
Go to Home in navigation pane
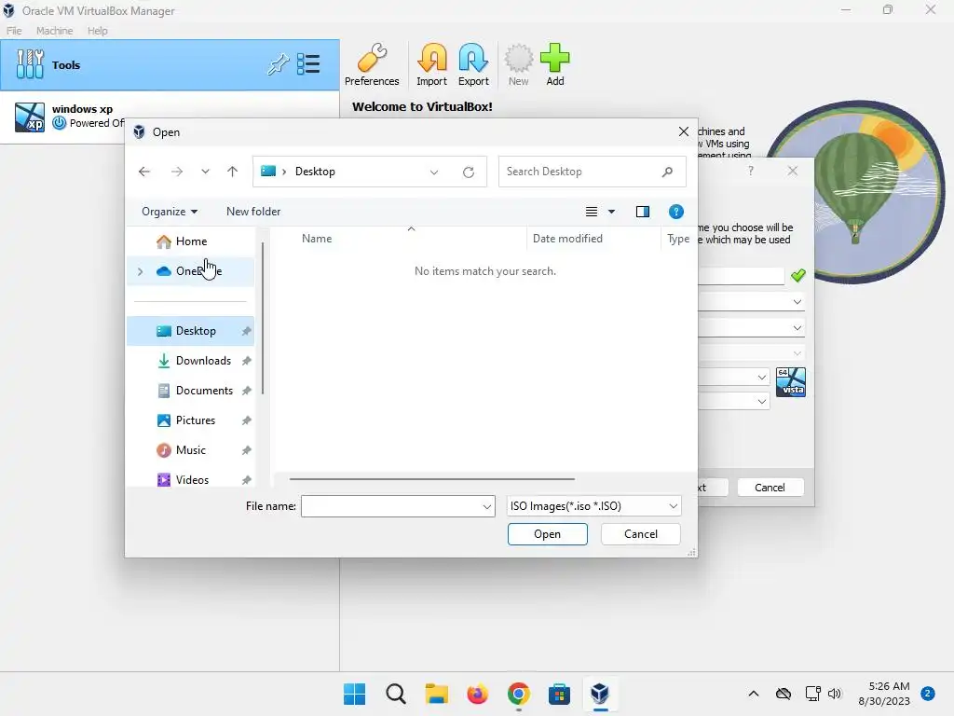190,241
